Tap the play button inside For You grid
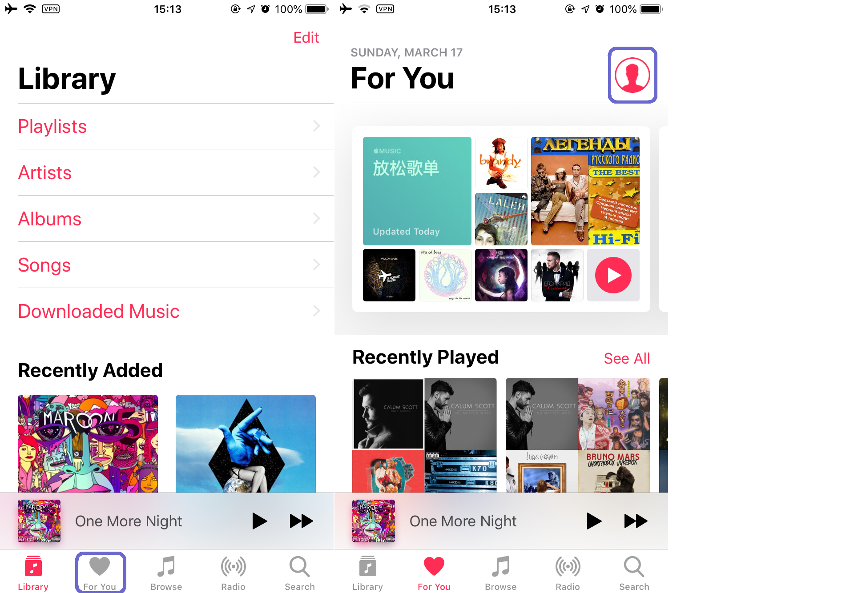The width and height of the screenshot is (854, 593). tap(612, 275)
